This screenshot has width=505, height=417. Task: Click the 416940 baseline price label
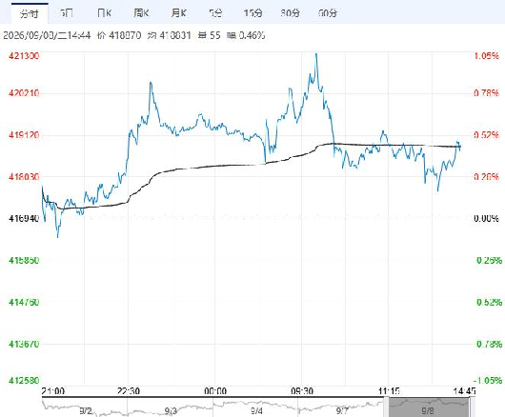24,218
